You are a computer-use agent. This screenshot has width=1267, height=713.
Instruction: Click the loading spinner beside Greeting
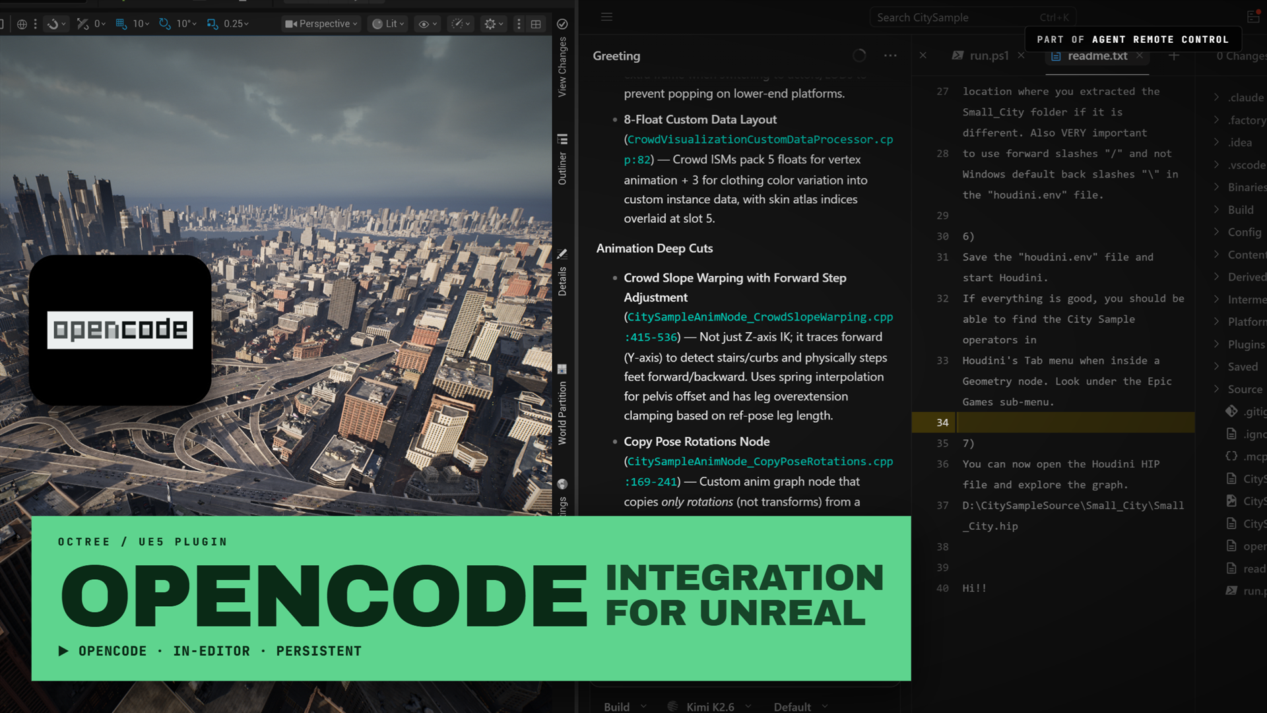click(859, 55)
